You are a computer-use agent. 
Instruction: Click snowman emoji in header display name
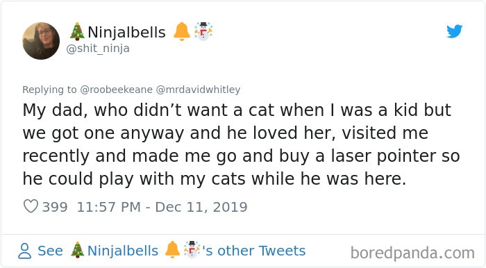coord(203,31)
